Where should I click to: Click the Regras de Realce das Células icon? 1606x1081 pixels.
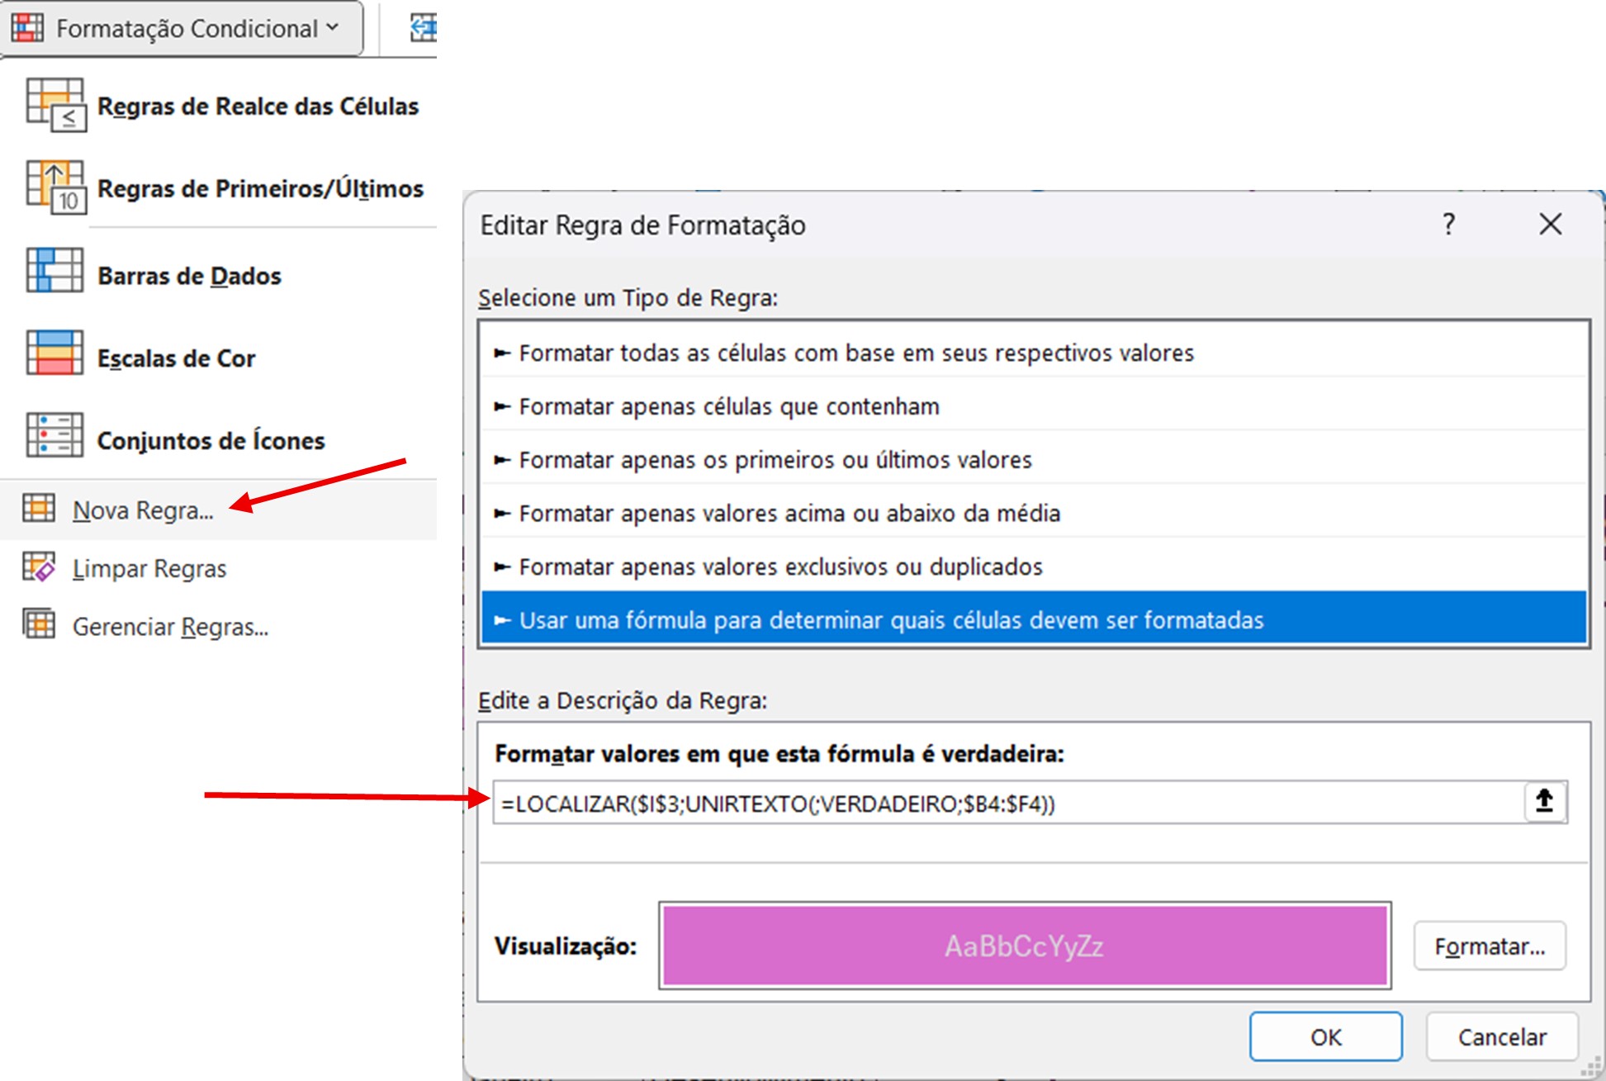[54, 106]
